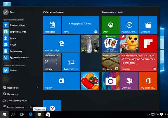The image size is (168, 118).
Task: Open the Finance tile
Action: coord(111,62)
